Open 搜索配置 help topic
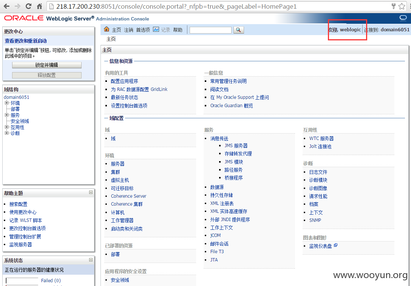The image size is (411, 286). coord(19,204)
